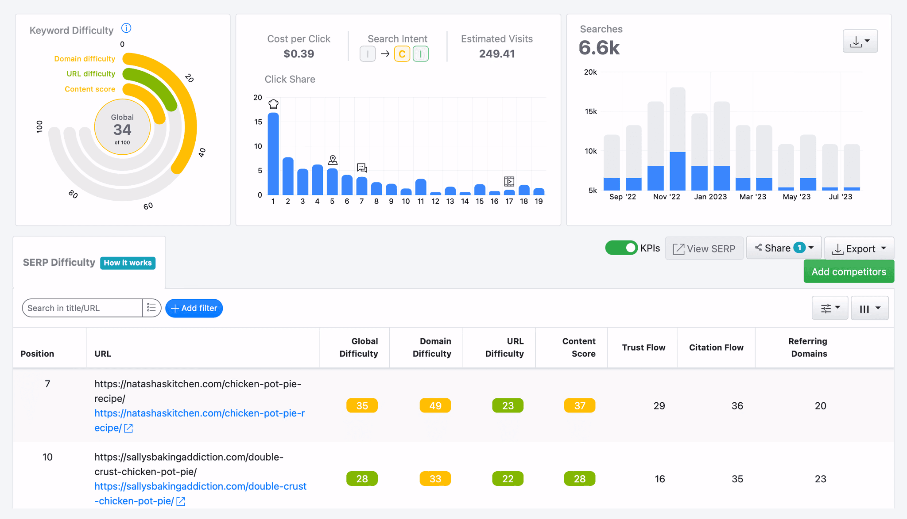Click the yellow C search intent badge
The height and width of the screenshot is (519, 907).
[x=402, y=54]
